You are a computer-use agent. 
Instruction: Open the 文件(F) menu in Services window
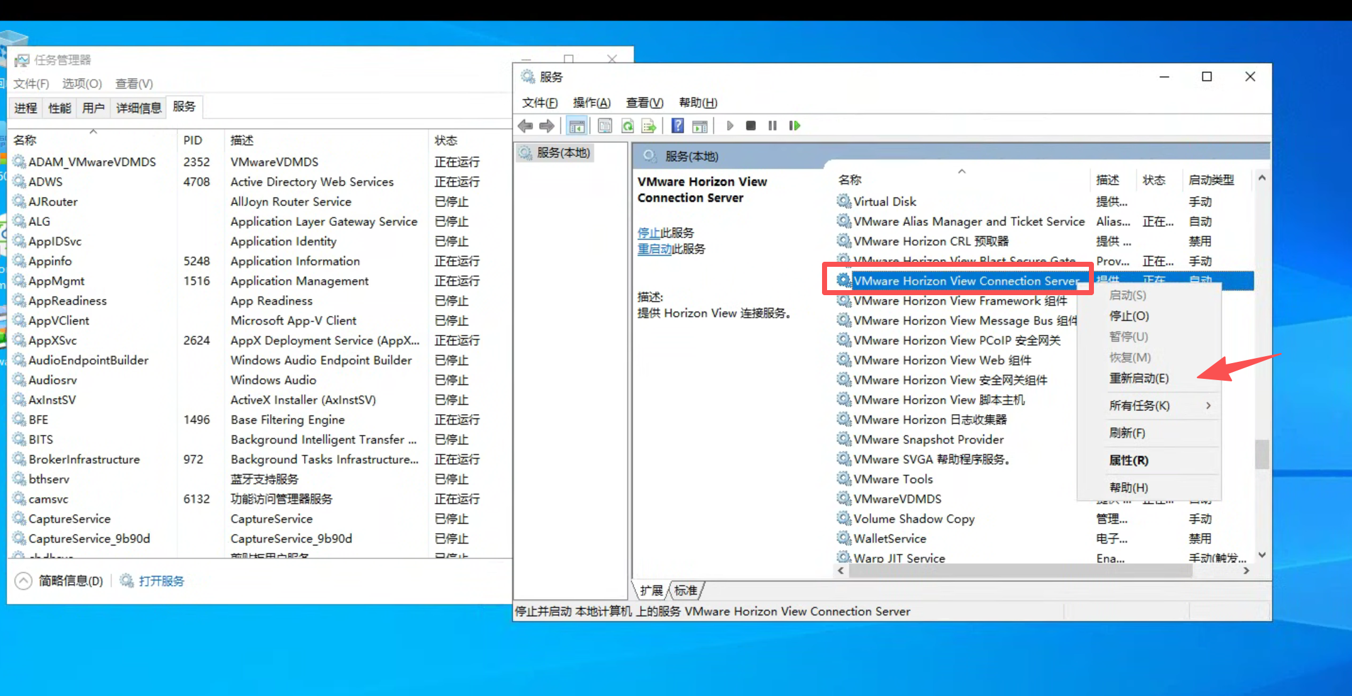pos(539,103)
